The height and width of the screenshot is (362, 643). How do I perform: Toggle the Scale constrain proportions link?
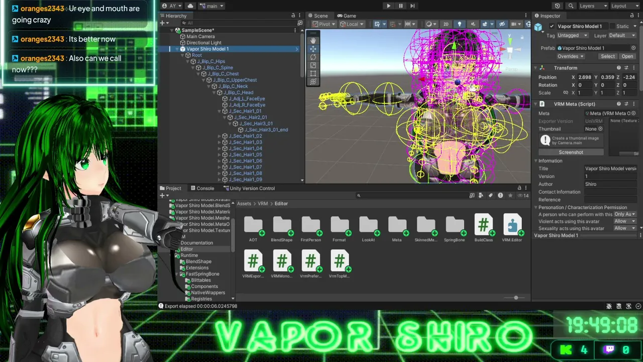pos(566,93)
